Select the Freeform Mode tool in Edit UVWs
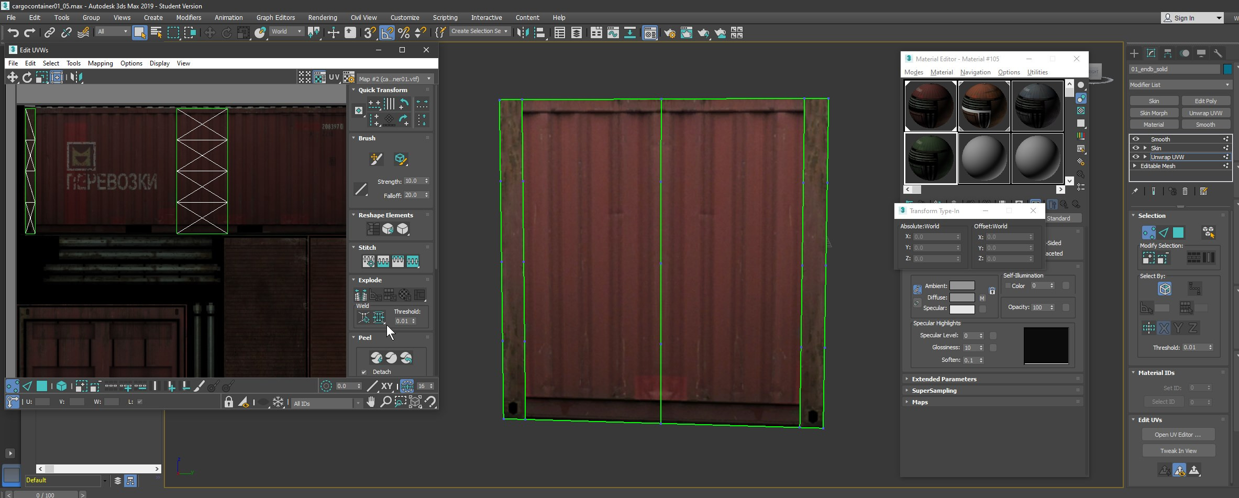This screenshot has height=498, width=1239. point(57,77)
